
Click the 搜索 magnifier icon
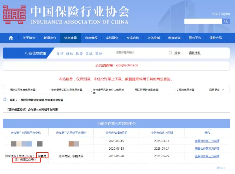(x=171, y=53)
